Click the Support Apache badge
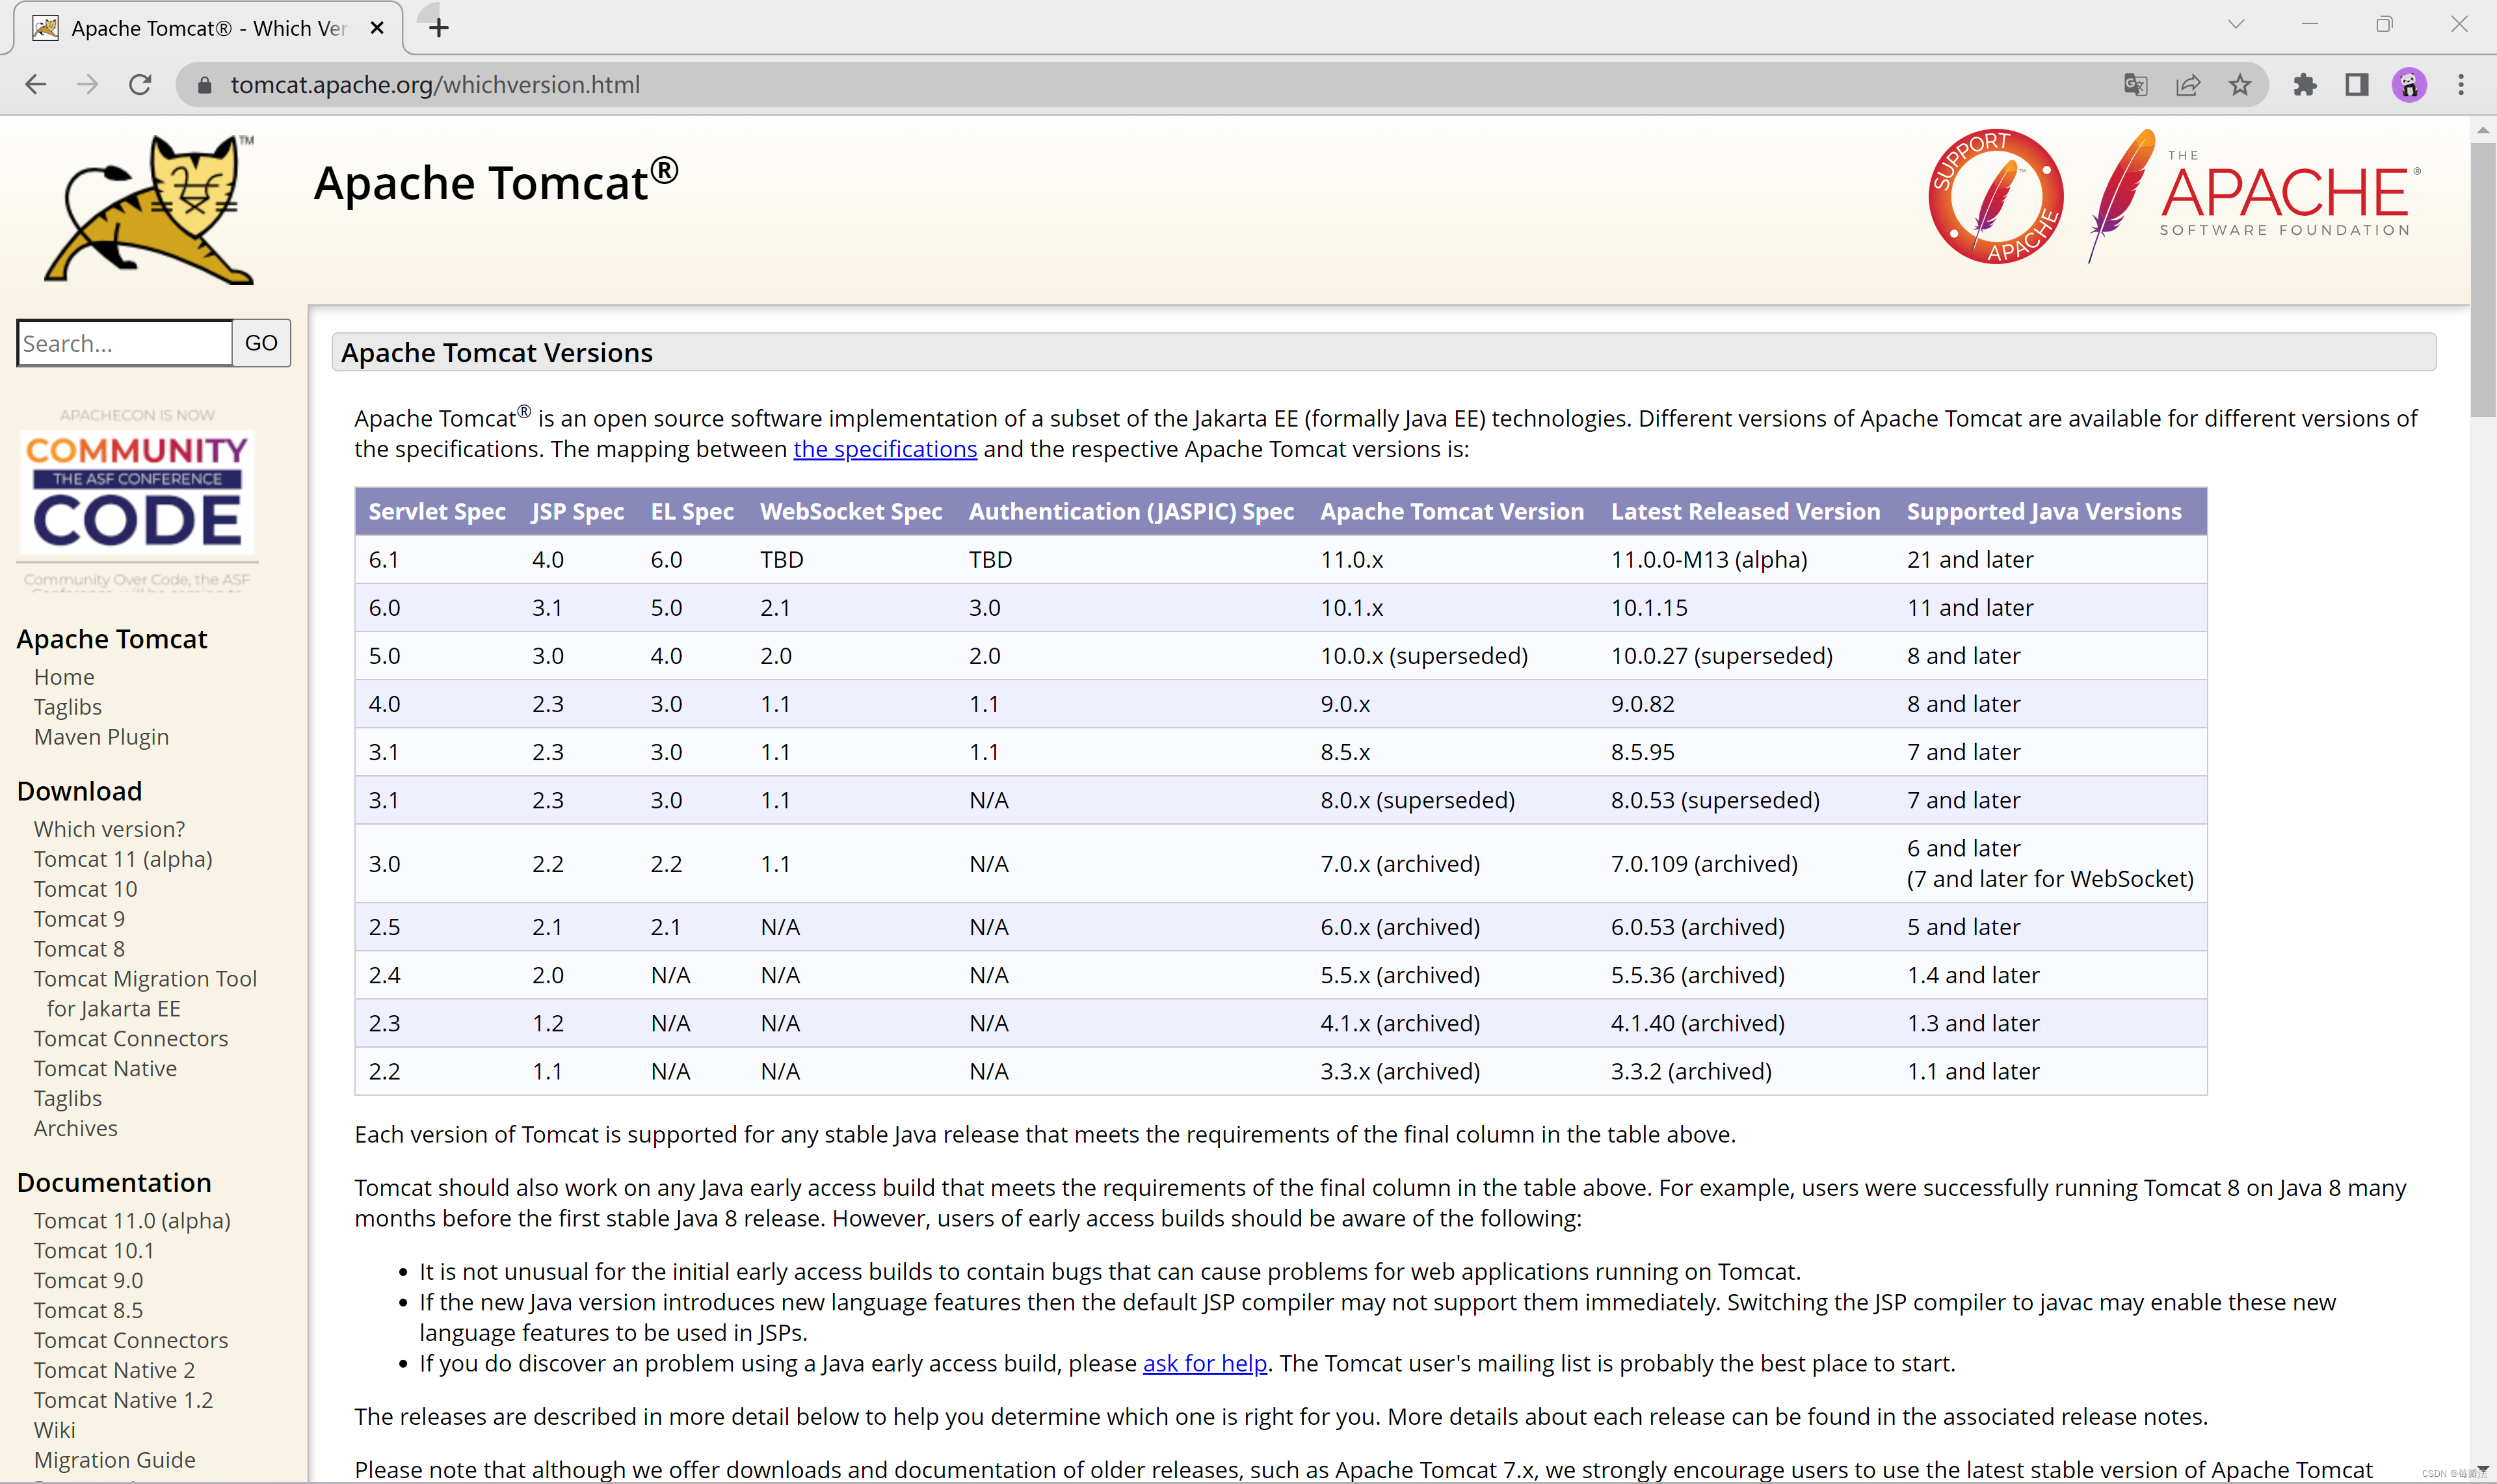The image size is (2497, 1484). 1995,197
